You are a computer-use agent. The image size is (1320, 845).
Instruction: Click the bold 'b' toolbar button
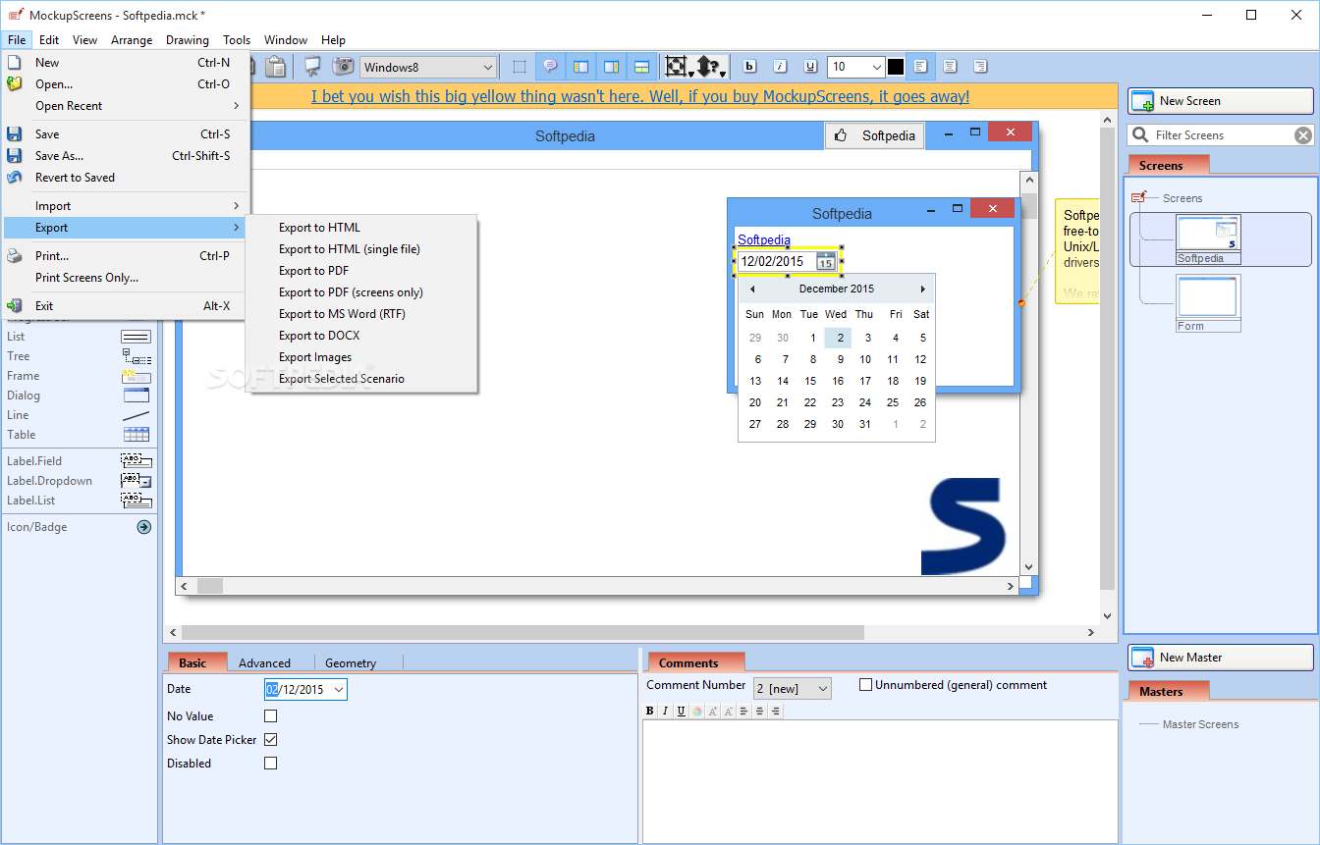749,67
